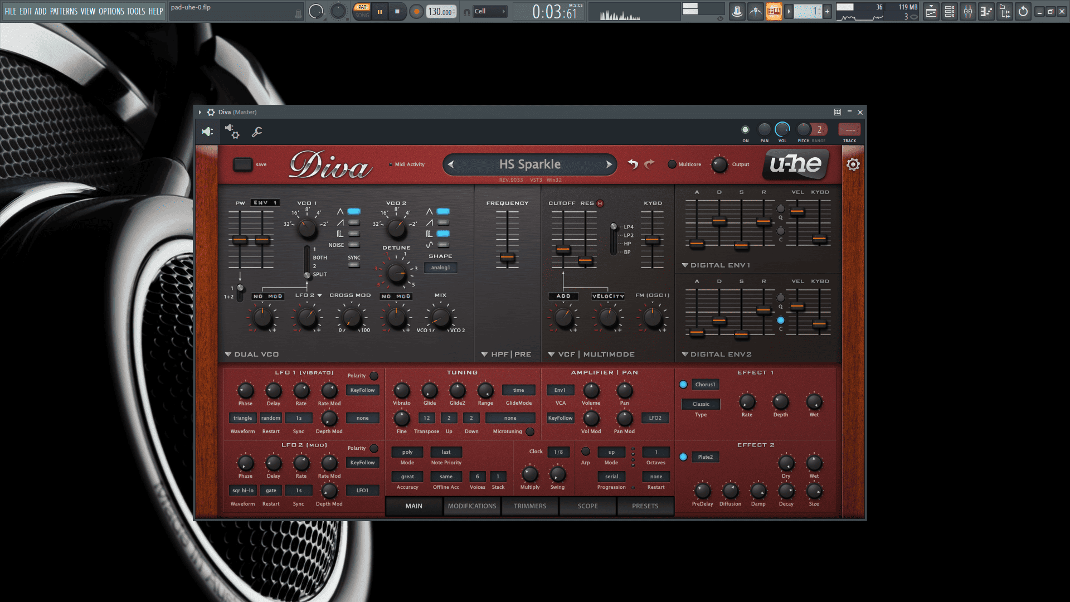Click the u-he logo
Image resolution: width=1070 pixels, height=602 pixels.
(796, 164)
